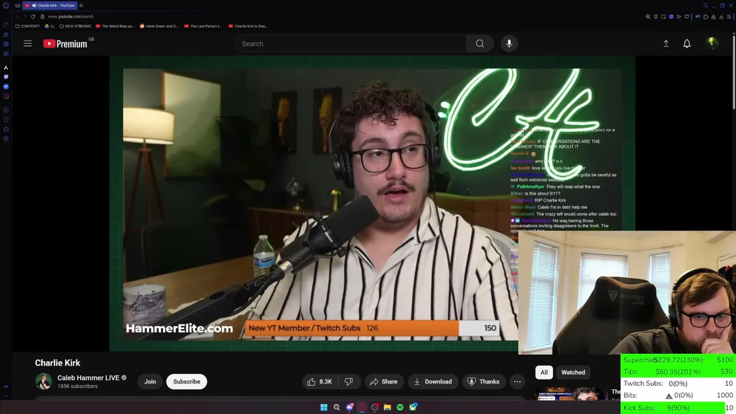736x414 pixels.
Task: Open the browser profile icon
Action: click(x=713, y=17)
